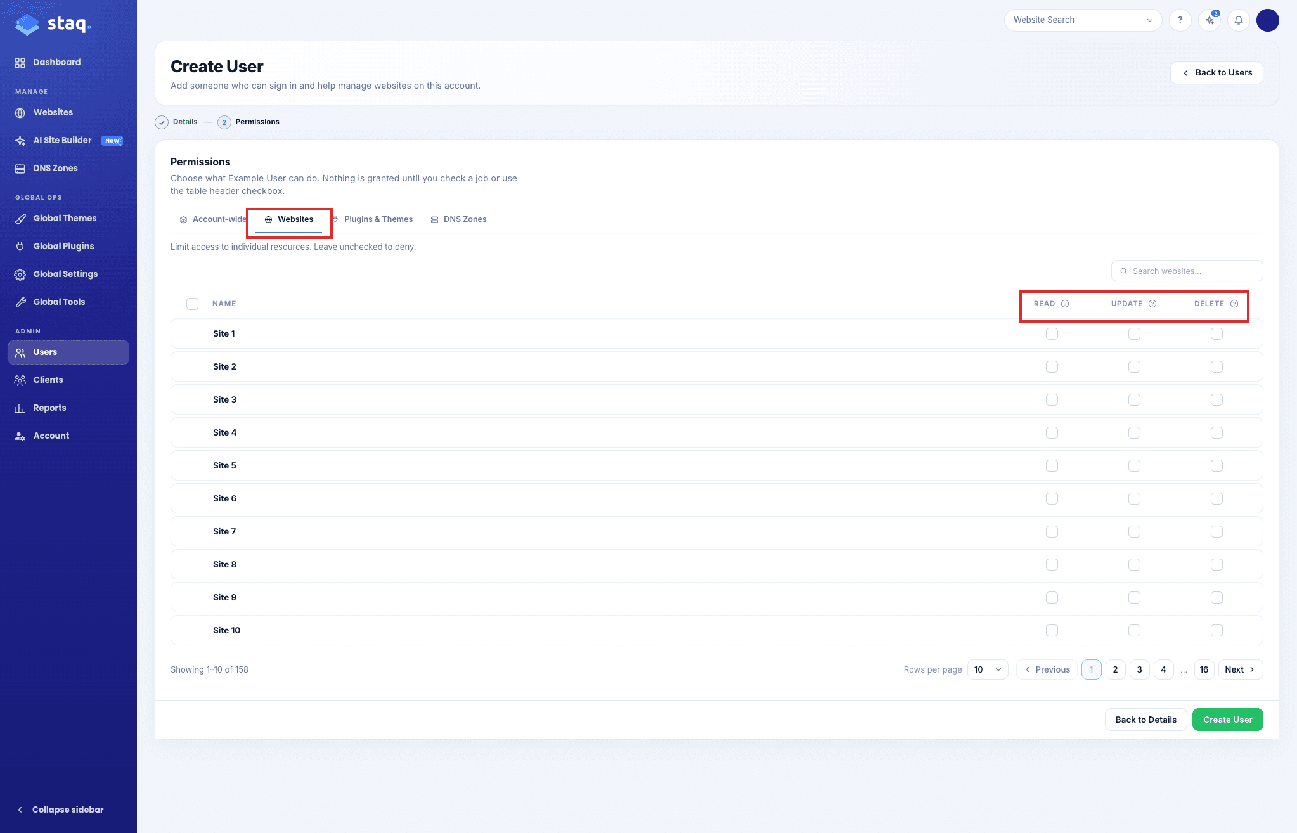Click the step 2 Permissions circle

224,122
